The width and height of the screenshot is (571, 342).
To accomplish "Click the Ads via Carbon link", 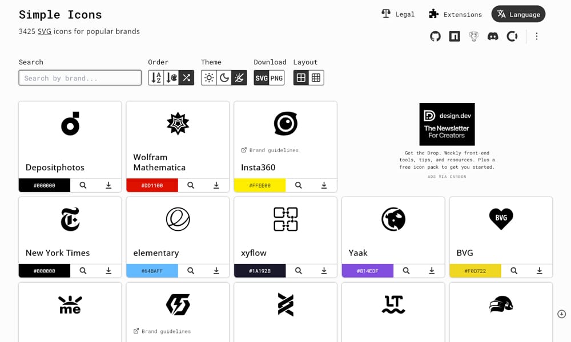I will pyautogui.click(x=447, y=177).
